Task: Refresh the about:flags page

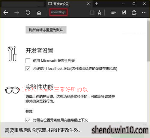Action: tap(28, 13)
